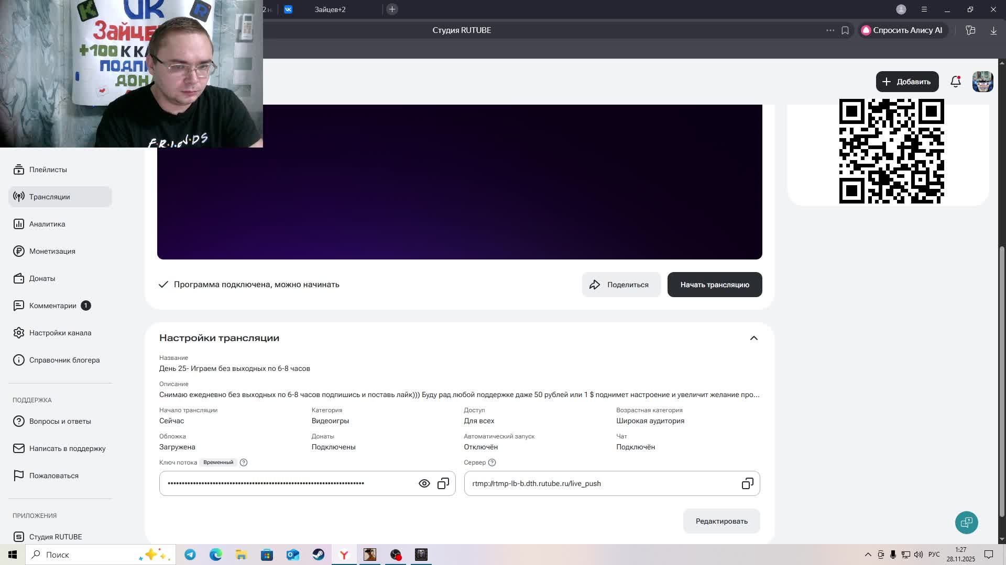
Task: Reveal the stream key with eye icon
Action: tap(424, 483)
